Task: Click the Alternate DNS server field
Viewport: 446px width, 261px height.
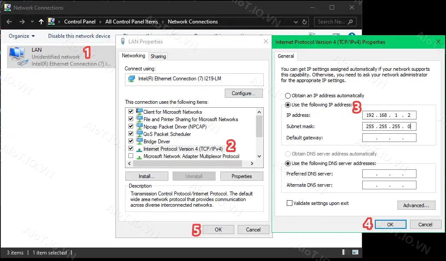Action: point(389,185)
